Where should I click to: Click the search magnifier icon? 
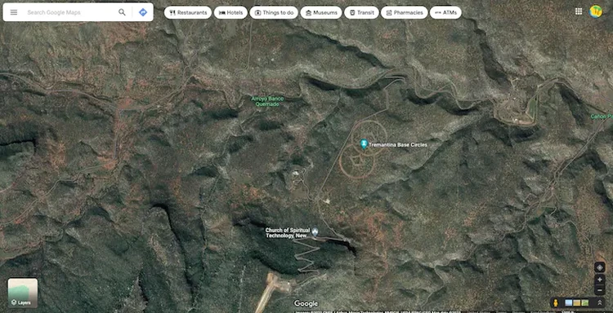coord(122,12)
